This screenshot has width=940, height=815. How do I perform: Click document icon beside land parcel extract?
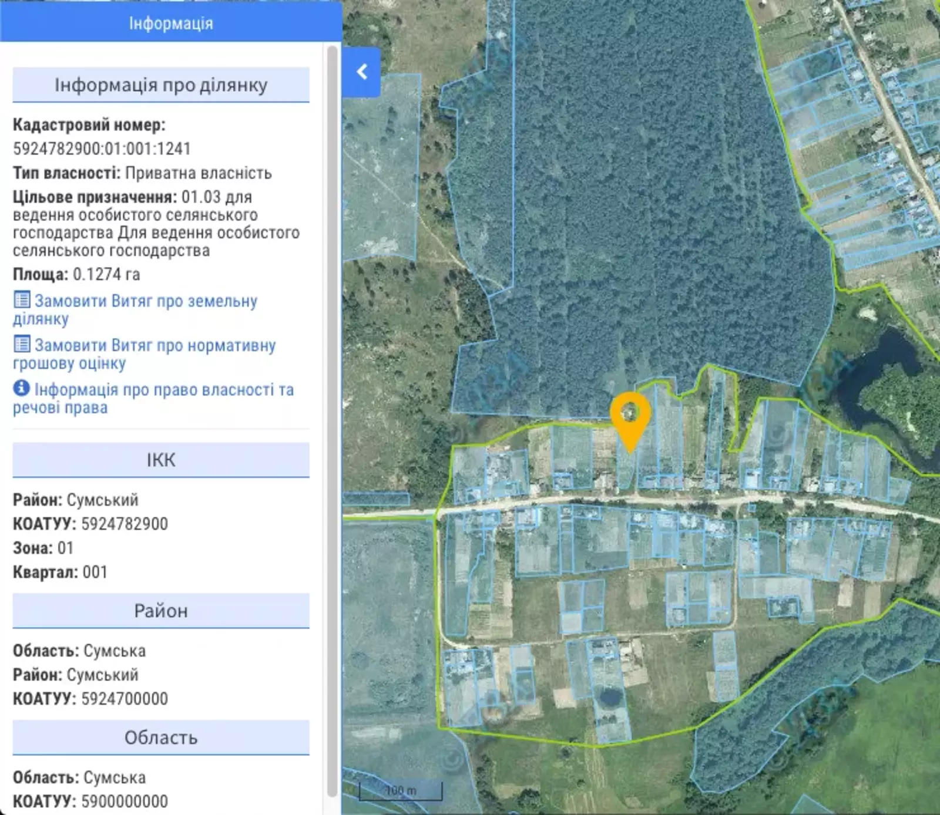[x=22, y=300]
